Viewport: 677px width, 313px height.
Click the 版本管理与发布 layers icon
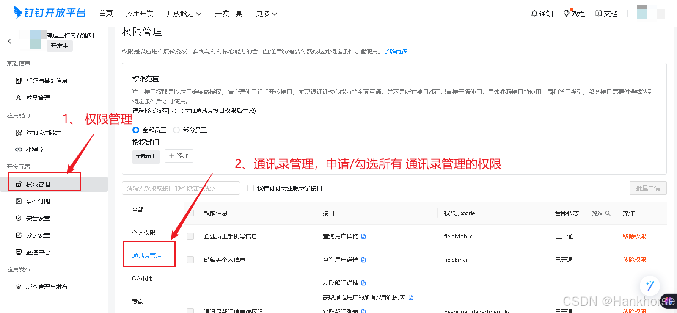click(x=19, y=287)
